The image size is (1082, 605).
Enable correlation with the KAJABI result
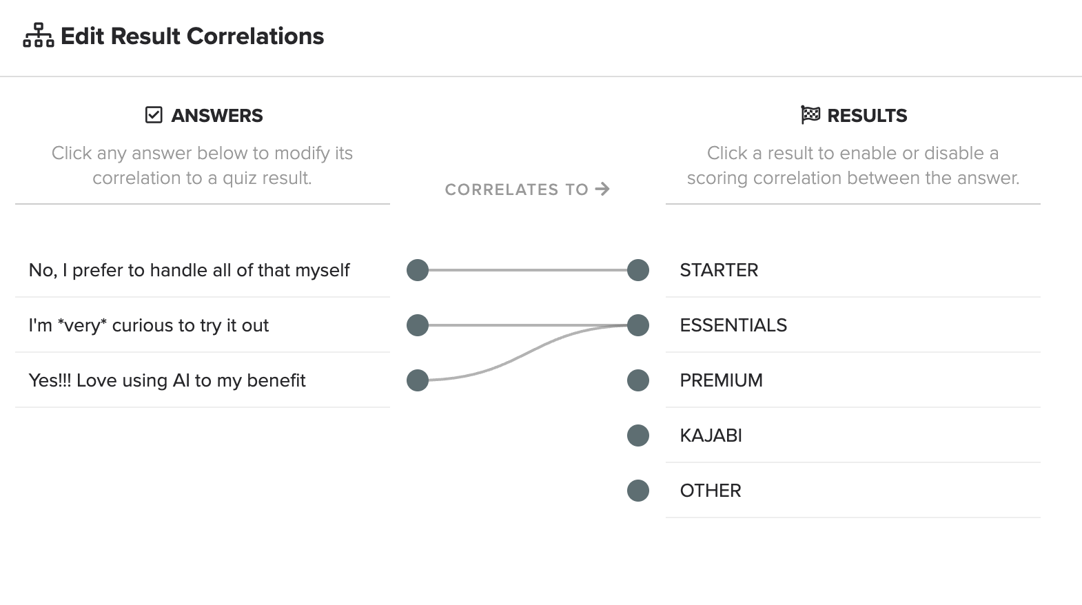coord(711,435)
